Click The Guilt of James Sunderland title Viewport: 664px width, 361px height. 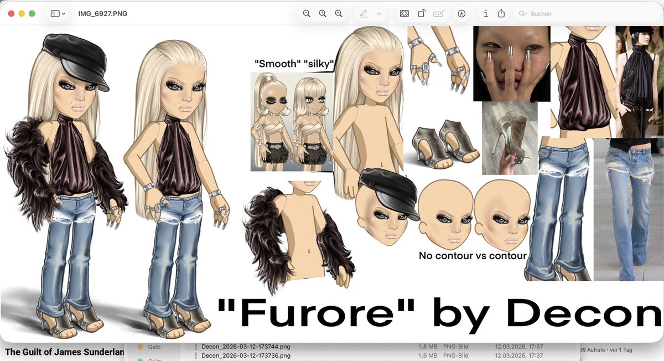click(x=64, y=352)
